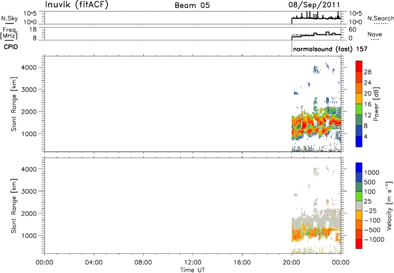This screenshot has height=273, width=394.
Task: Click the 'N.Sky' legend label
Action: point(9,18)
